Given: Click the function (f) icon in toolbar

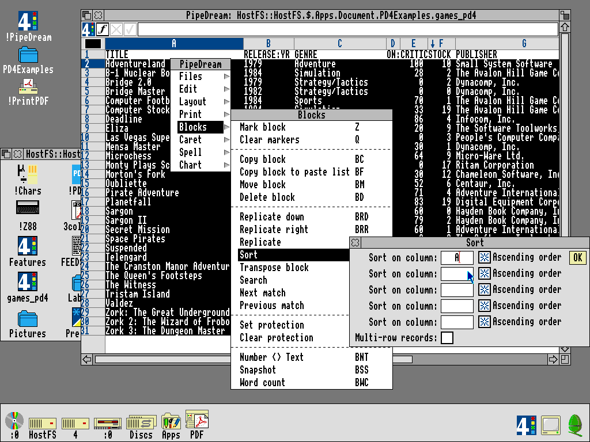Looking at the screenshot, I should [x=103, y=29].
